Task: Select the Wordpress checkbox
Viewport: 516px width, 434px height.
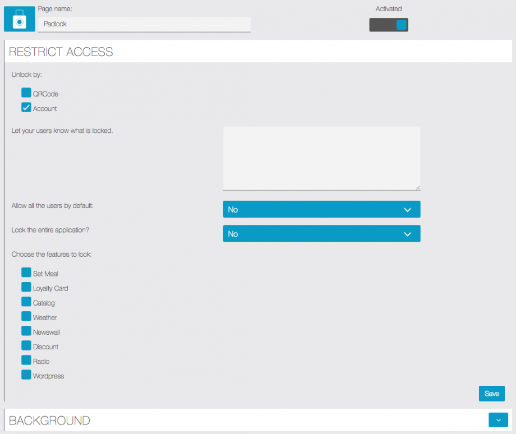Action: click(26, 375)
